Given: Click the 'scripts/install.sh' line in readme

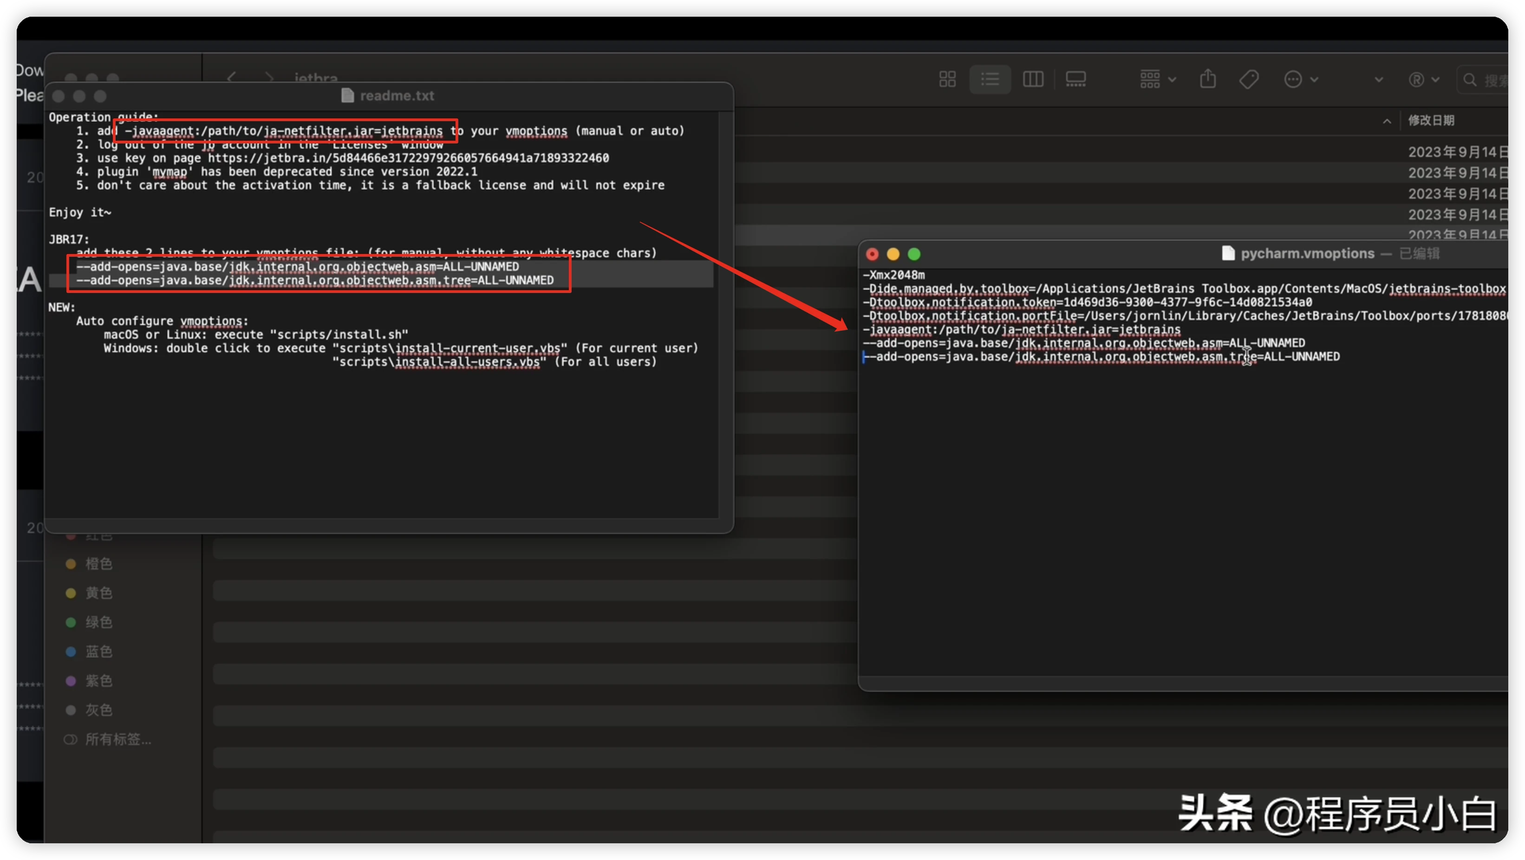Looking at the screenshot, I should (256, 334).
